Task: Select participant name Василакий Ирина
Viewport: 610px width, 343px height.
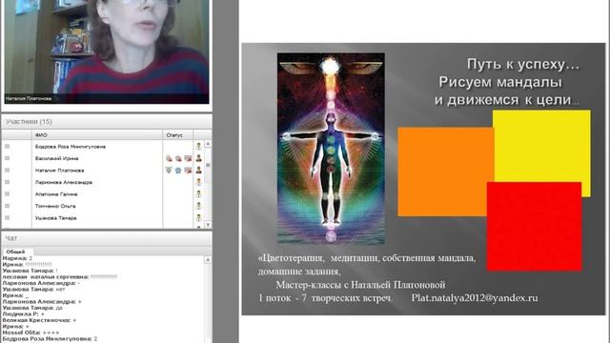Action: [x=57, y=158]
